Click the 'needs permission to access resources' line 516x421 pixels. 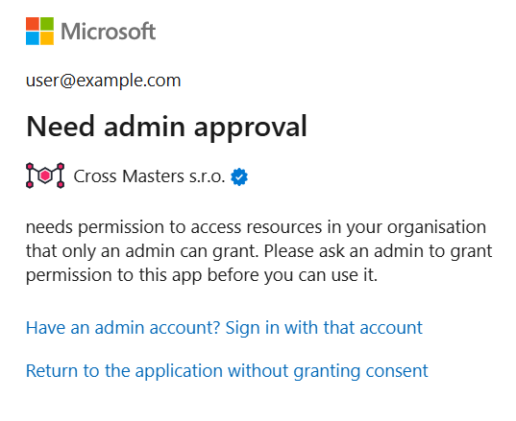point(256,227)
